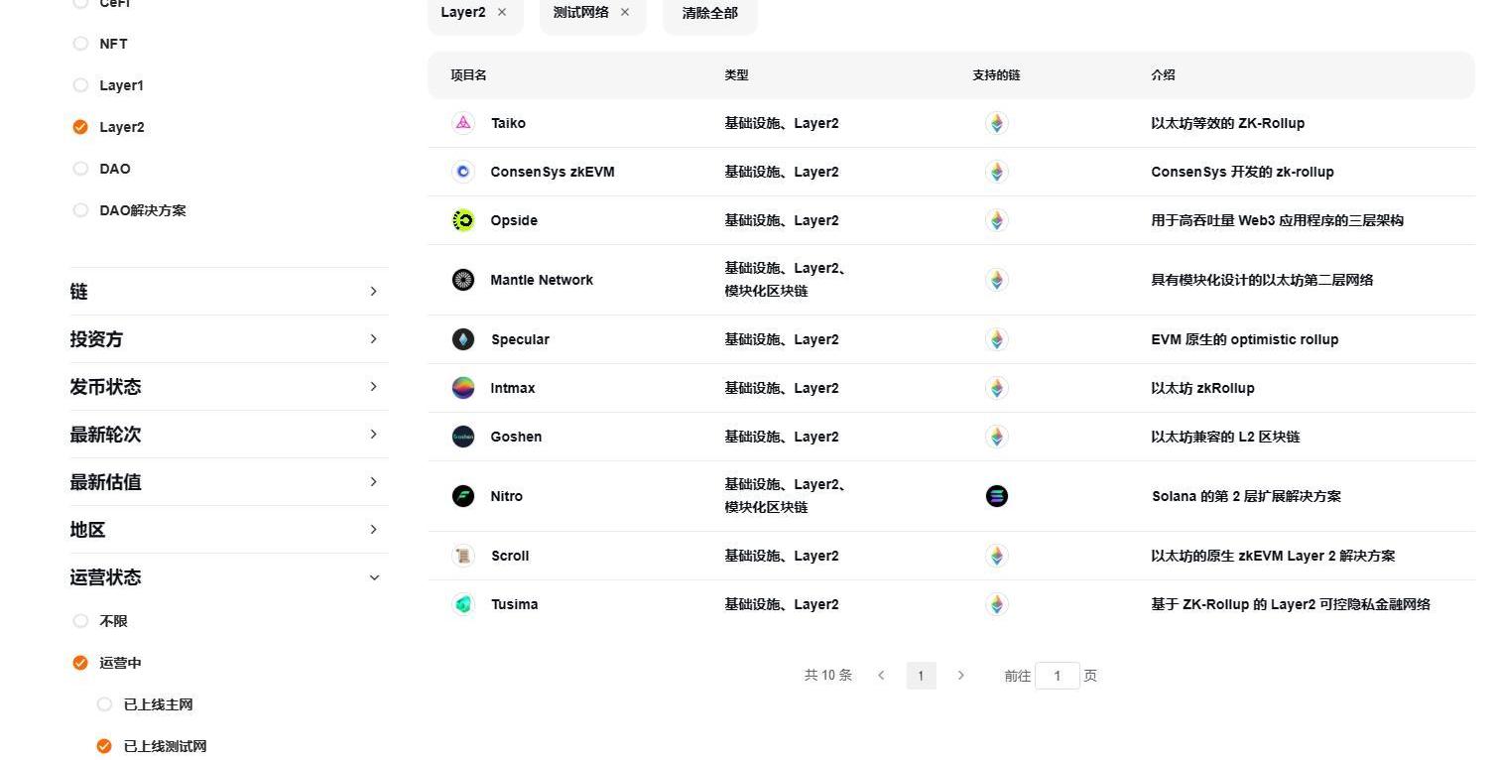Click the Ethereum chain icon in Scroll row
Screen dimensions: 1498x760
tap(997, 556)
